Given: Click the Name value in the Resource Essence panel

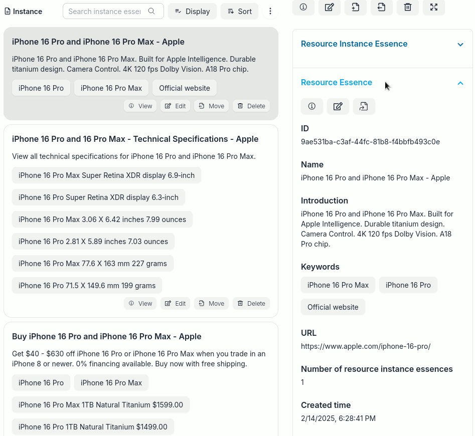Looking at the screenshot, I should pos(375,177).
